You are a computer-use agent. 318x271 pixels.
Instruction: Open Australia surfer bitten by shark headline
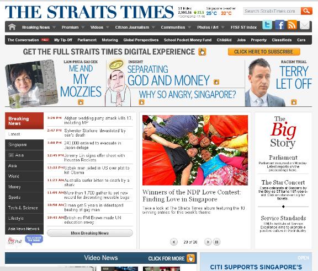point(97,182)
